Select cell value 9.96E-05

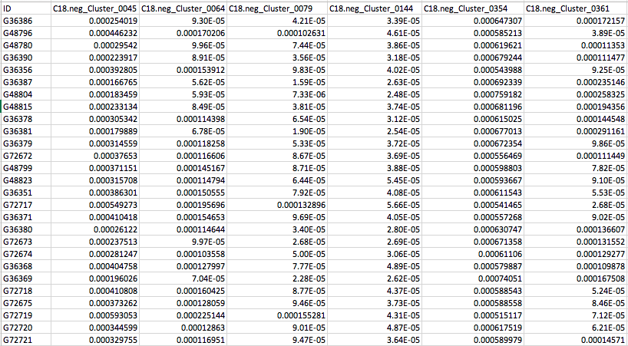pyautogui.click(x=183, y=45)
